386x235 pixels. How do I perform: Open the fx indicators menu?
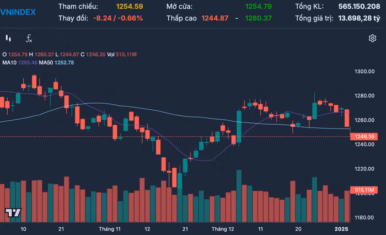pos(29,39)
